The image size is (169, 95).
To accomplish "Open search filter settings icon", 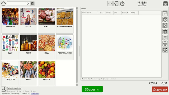I will [32, 4].
